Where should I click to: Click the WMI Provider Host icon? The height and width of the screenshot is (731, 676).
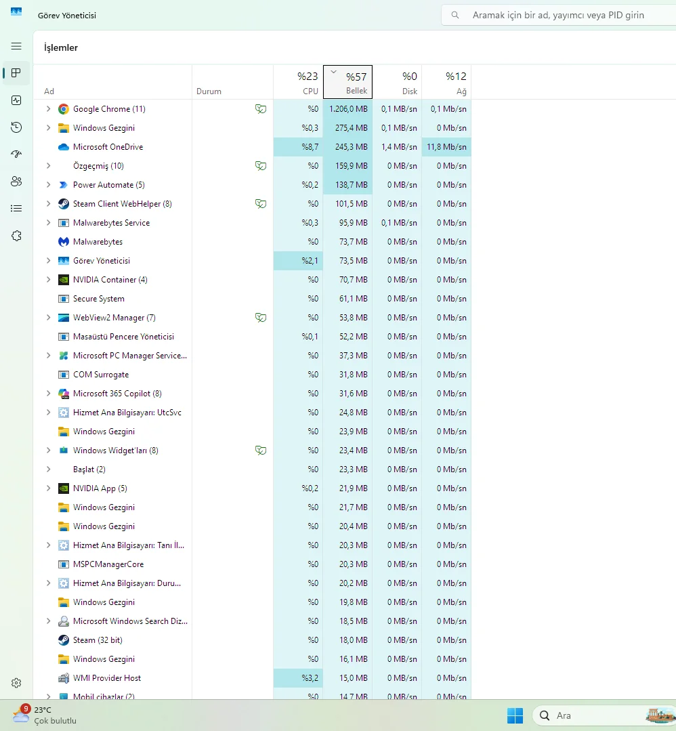(x=64, y=678)
